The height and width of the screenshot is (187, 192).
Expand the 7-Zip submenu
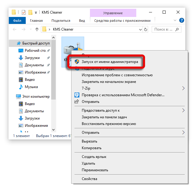click(x=183, y=88)
